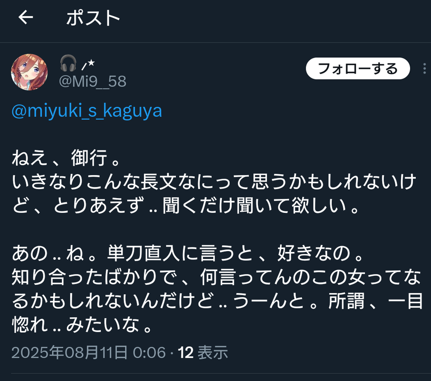This screenshot has width=431, height=381.
Task: Open the three-dot more options menu
Action: coord(425,69)
